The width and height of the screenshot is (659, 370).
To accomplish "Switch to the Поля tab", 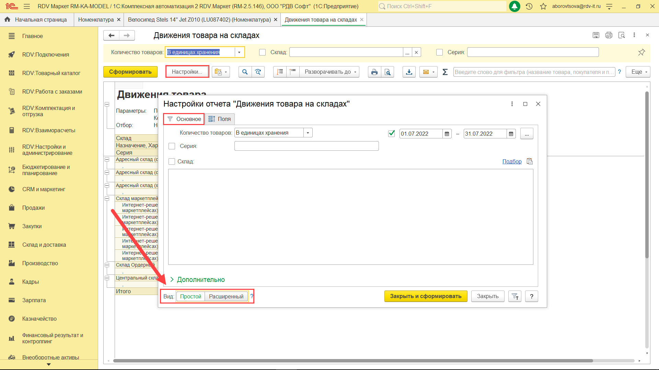I will tap(220, 119).
